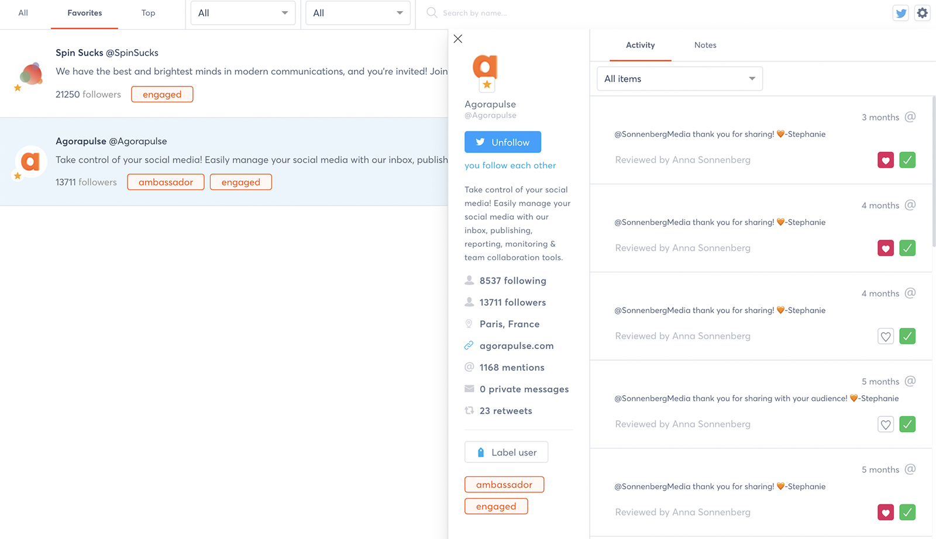Toggle favorite star under profile panel avatar
Image resolution: width=936 pixels, height=539 pixels.
click(x=487, y=85)
